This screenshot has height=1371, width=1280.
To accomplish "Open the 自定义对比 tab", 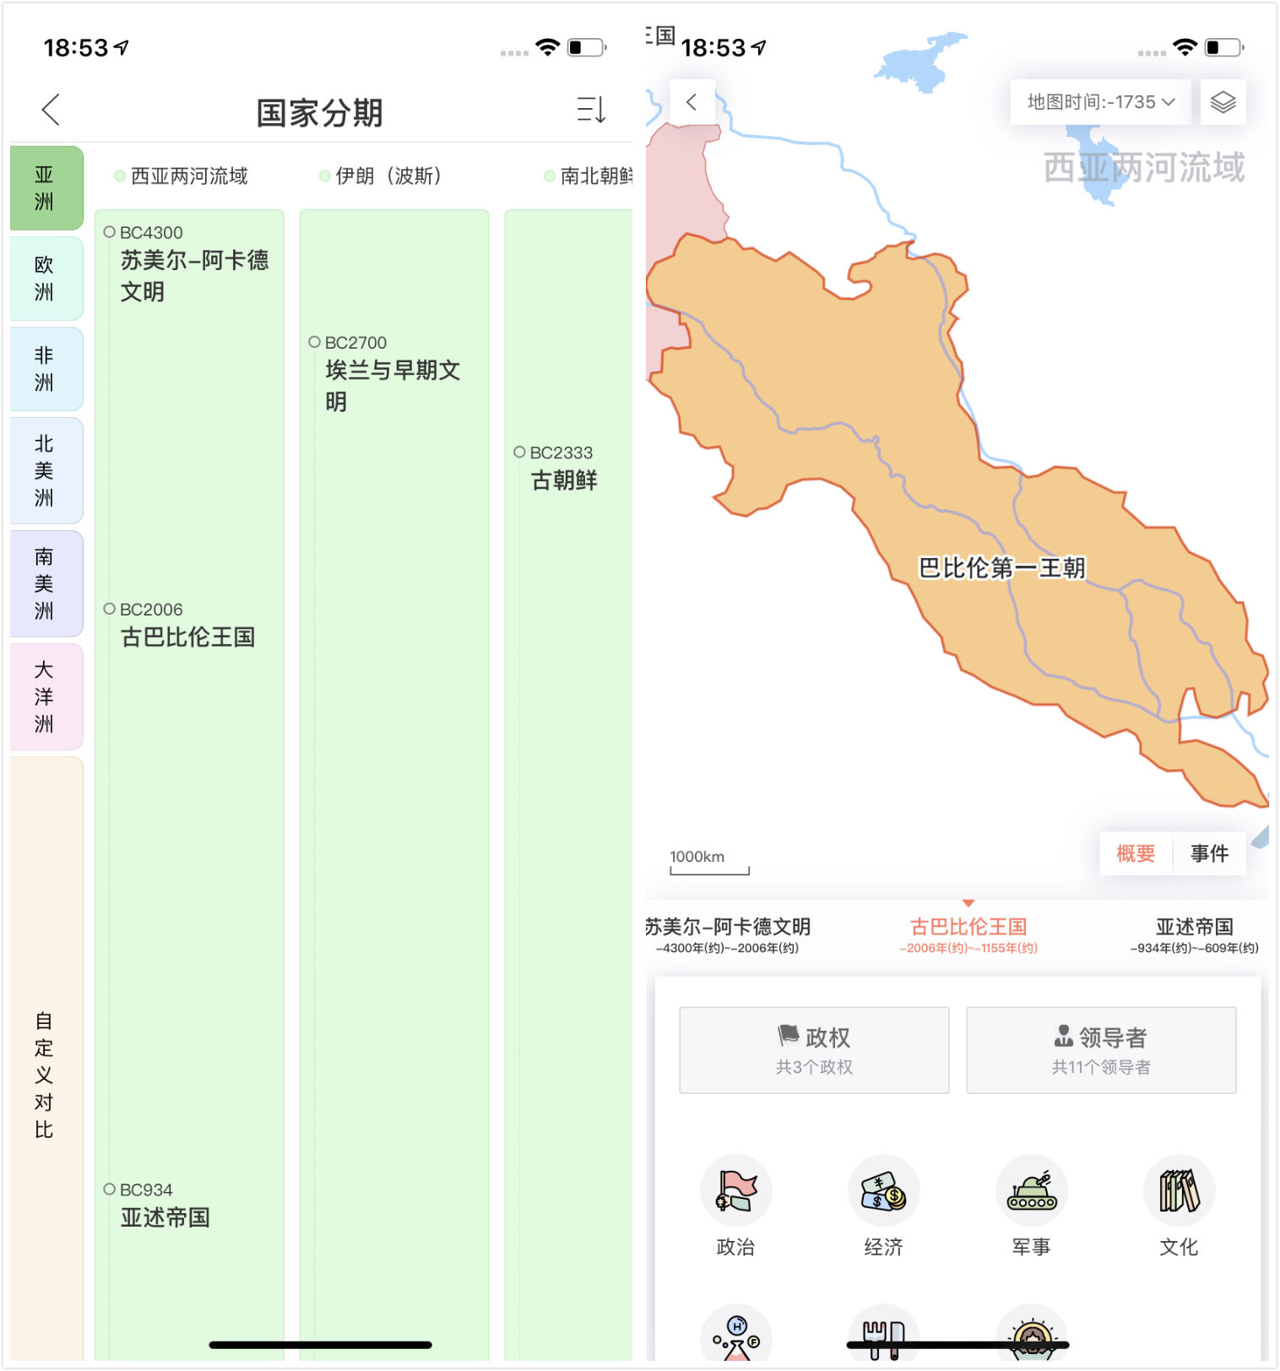I will click(46, 1058).
